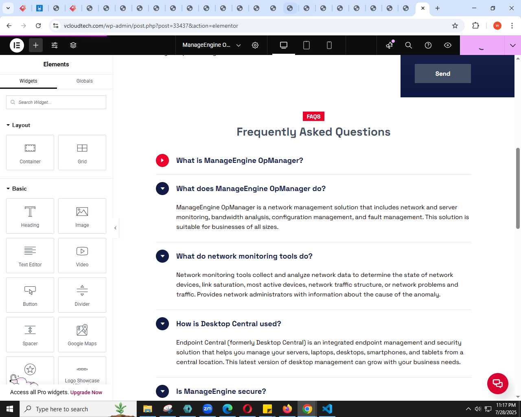Select the Heading widget
Image resolution: width=521 pixels, height=417 pixels.
click(x=30, y=216)
